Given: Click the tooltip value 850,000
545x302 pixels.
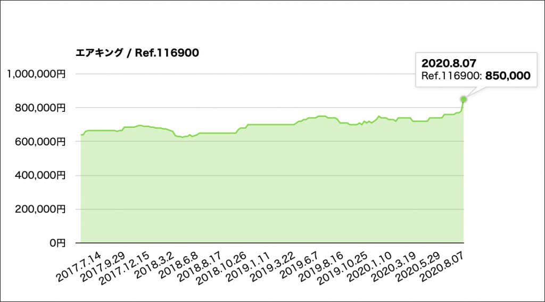Looking at the screenshot, I should click(508, 76).
